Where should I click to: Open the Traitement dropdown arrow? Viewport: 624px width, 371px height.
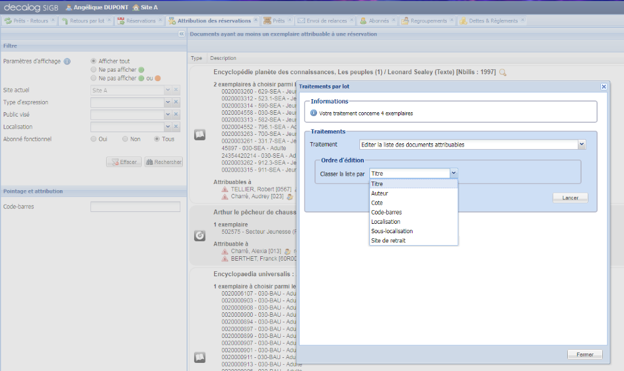(x=582, y=145)
